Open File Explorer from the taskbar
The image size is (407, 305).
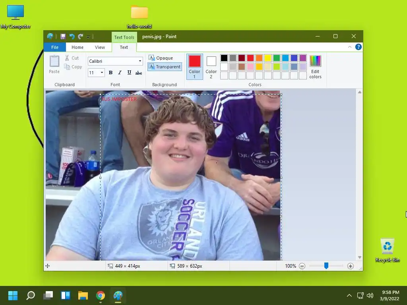coord(83,295)
